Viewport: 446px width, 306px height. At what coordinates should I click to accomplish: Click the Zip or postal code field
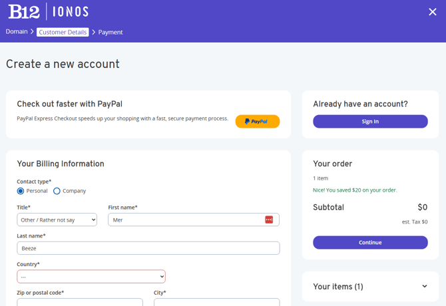pyautogui.click(x=80, y=302)
